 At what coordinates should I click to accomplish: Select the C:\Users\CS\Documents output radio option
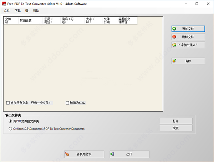coord(10,129)
